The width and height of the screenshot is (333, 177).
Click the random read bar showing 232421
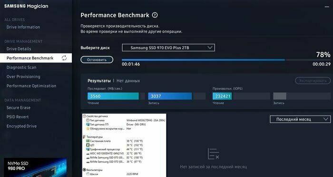point(241,96)
